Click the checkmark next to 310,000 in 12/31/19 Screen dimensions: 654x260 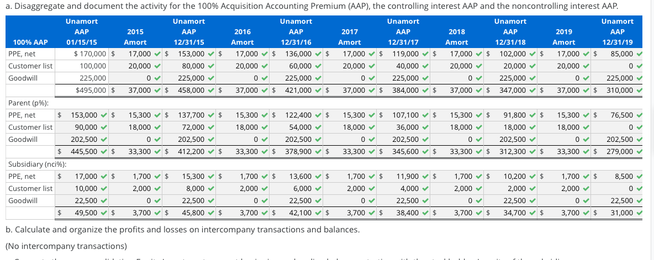point(640,91)
